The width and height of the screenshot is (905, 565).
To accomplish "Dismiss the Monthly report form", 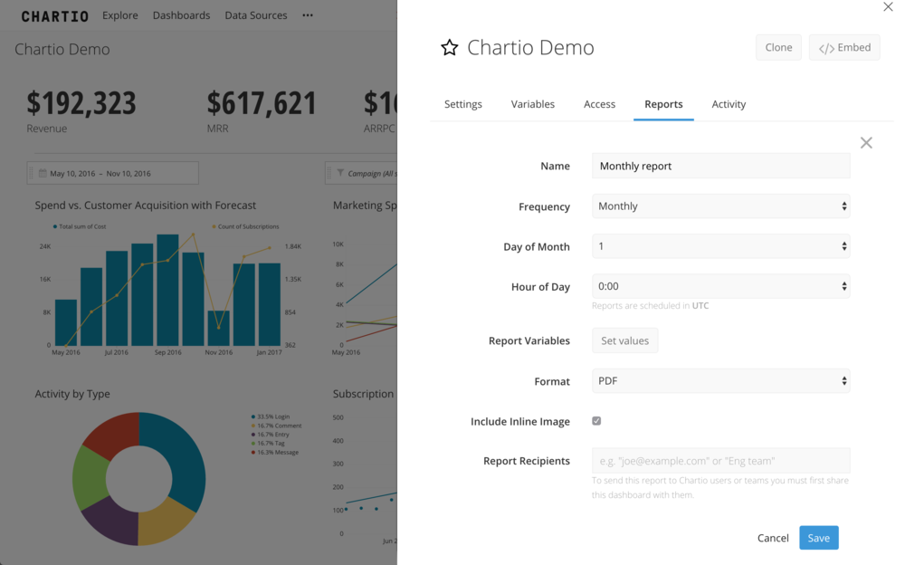I will (866, 143).
